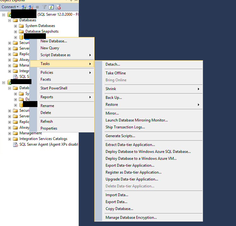Select the Database Snapshots tree item

click(x=42, y=31)
